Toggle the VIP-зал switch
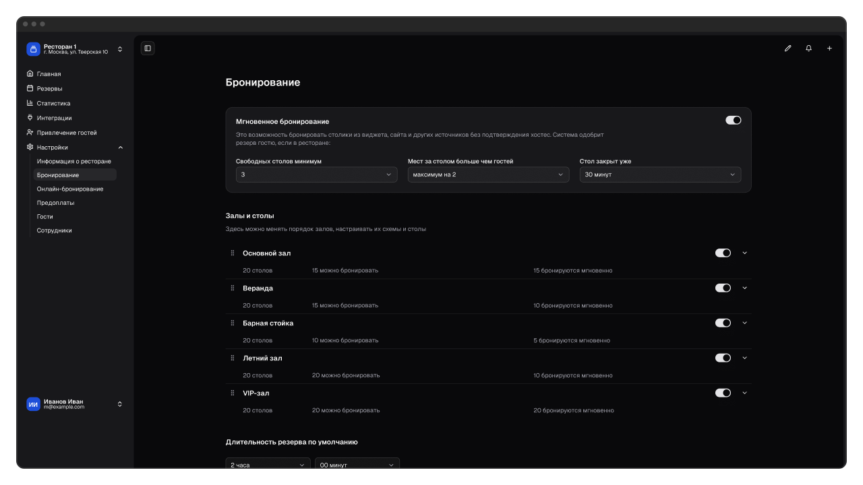 point(723,393)
